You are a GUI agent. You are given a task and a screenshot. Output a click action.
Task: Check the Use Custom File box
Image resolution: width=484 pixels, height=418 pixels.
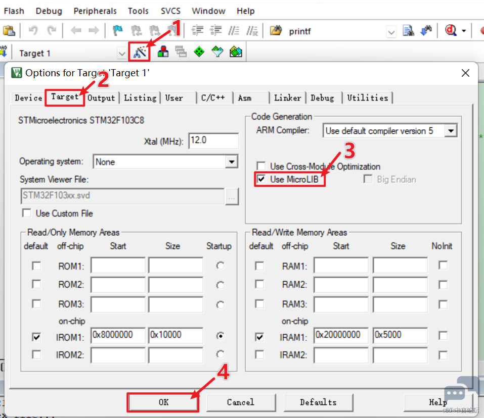tap(27, 213)
